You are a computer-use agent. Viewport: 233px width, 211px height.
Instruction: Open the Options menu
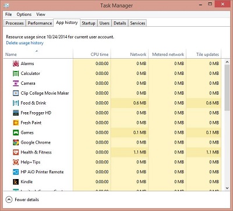click(24, 15)
